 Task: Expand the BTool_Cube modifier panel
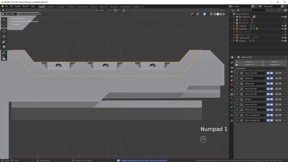pos(237,84)
